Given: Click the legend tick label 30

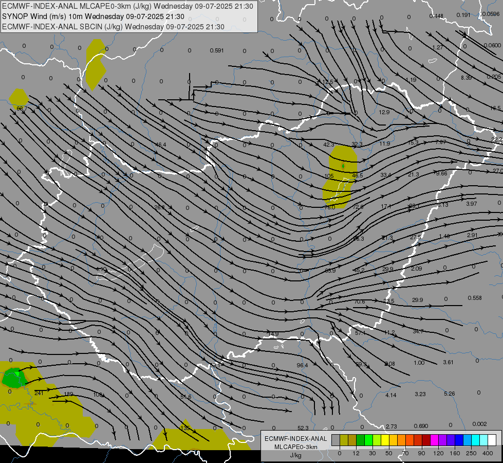Looking at the screenshot, I should click(372, 453).
